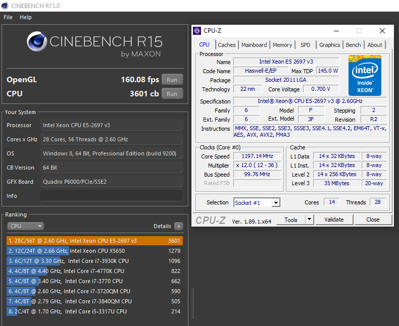Open the Memory tab
This screenshot has width=399, height=326.
[x=282, y=45]
